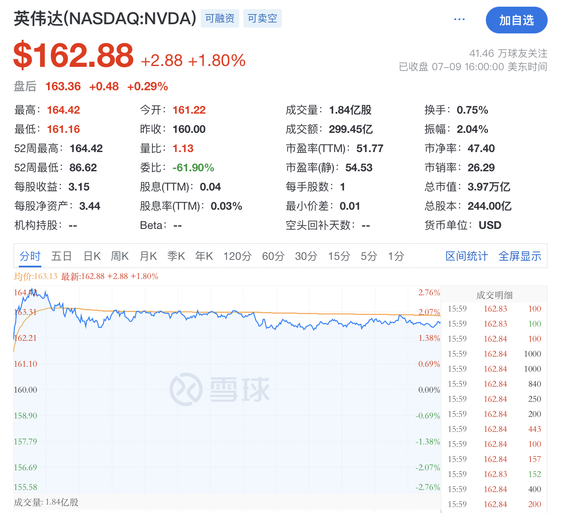Image resolution: width=561 pixels, height=513 pixels.
Task: Click the trade row with volume 400
Action: (x=494, y=489)
